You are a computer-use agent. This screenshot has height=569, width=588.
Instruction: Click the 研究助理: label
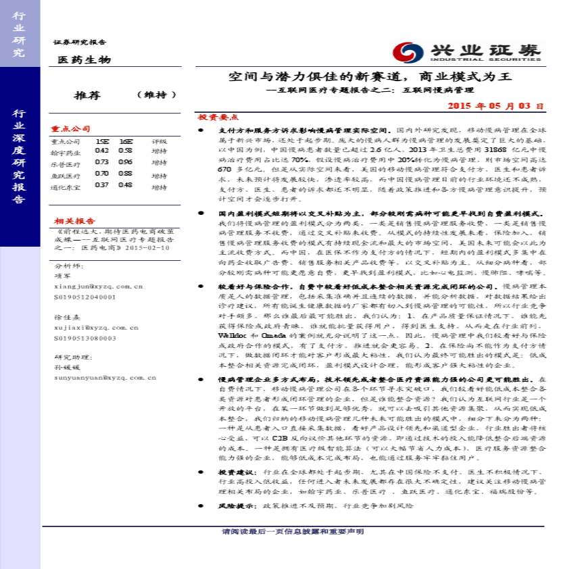[x=73, y=357]
